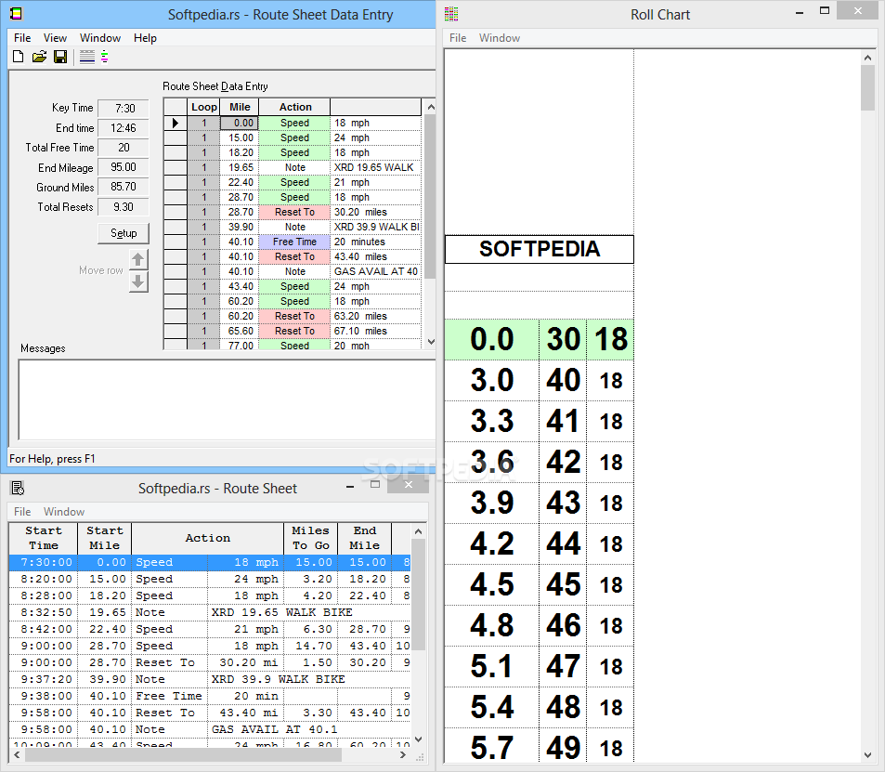Click the 4.5 mileage entry in Roll Chart
Image resolution: width=885 pixels, height=772 pixels.
coord(491,584)
